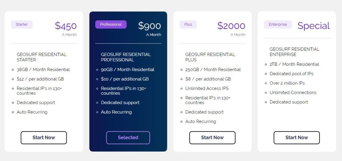
Task: Click the Dedicated pool of IPs item
Action: [291, 74]
